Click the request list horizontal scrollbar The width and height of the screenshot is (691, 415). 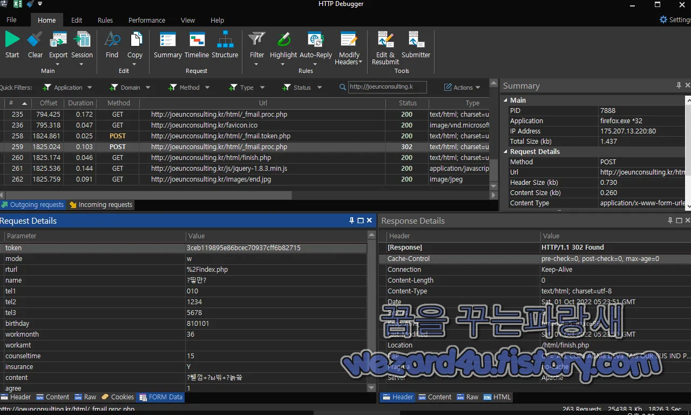pyautogui.click(x=148, y=195)
